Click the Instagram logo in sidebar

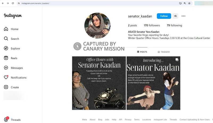13,16
